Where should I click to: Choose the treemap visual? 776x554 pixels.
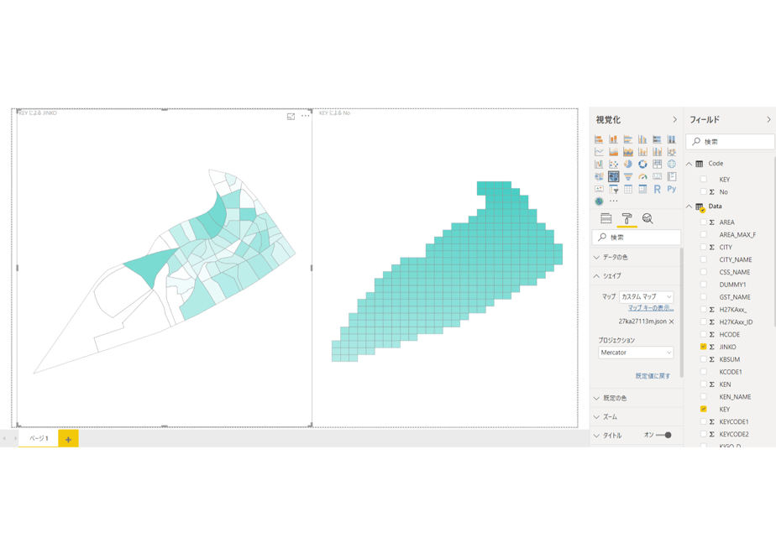[x=658, y=164]
